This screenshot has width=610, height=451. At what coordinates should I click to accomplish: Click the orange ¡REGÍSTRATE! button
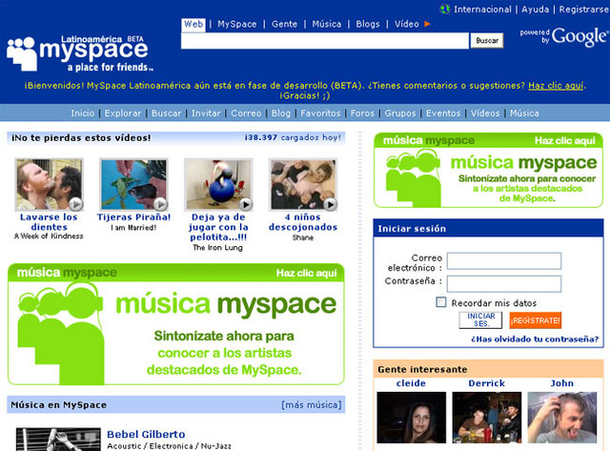pyautogui.click(x=536, y=320)
